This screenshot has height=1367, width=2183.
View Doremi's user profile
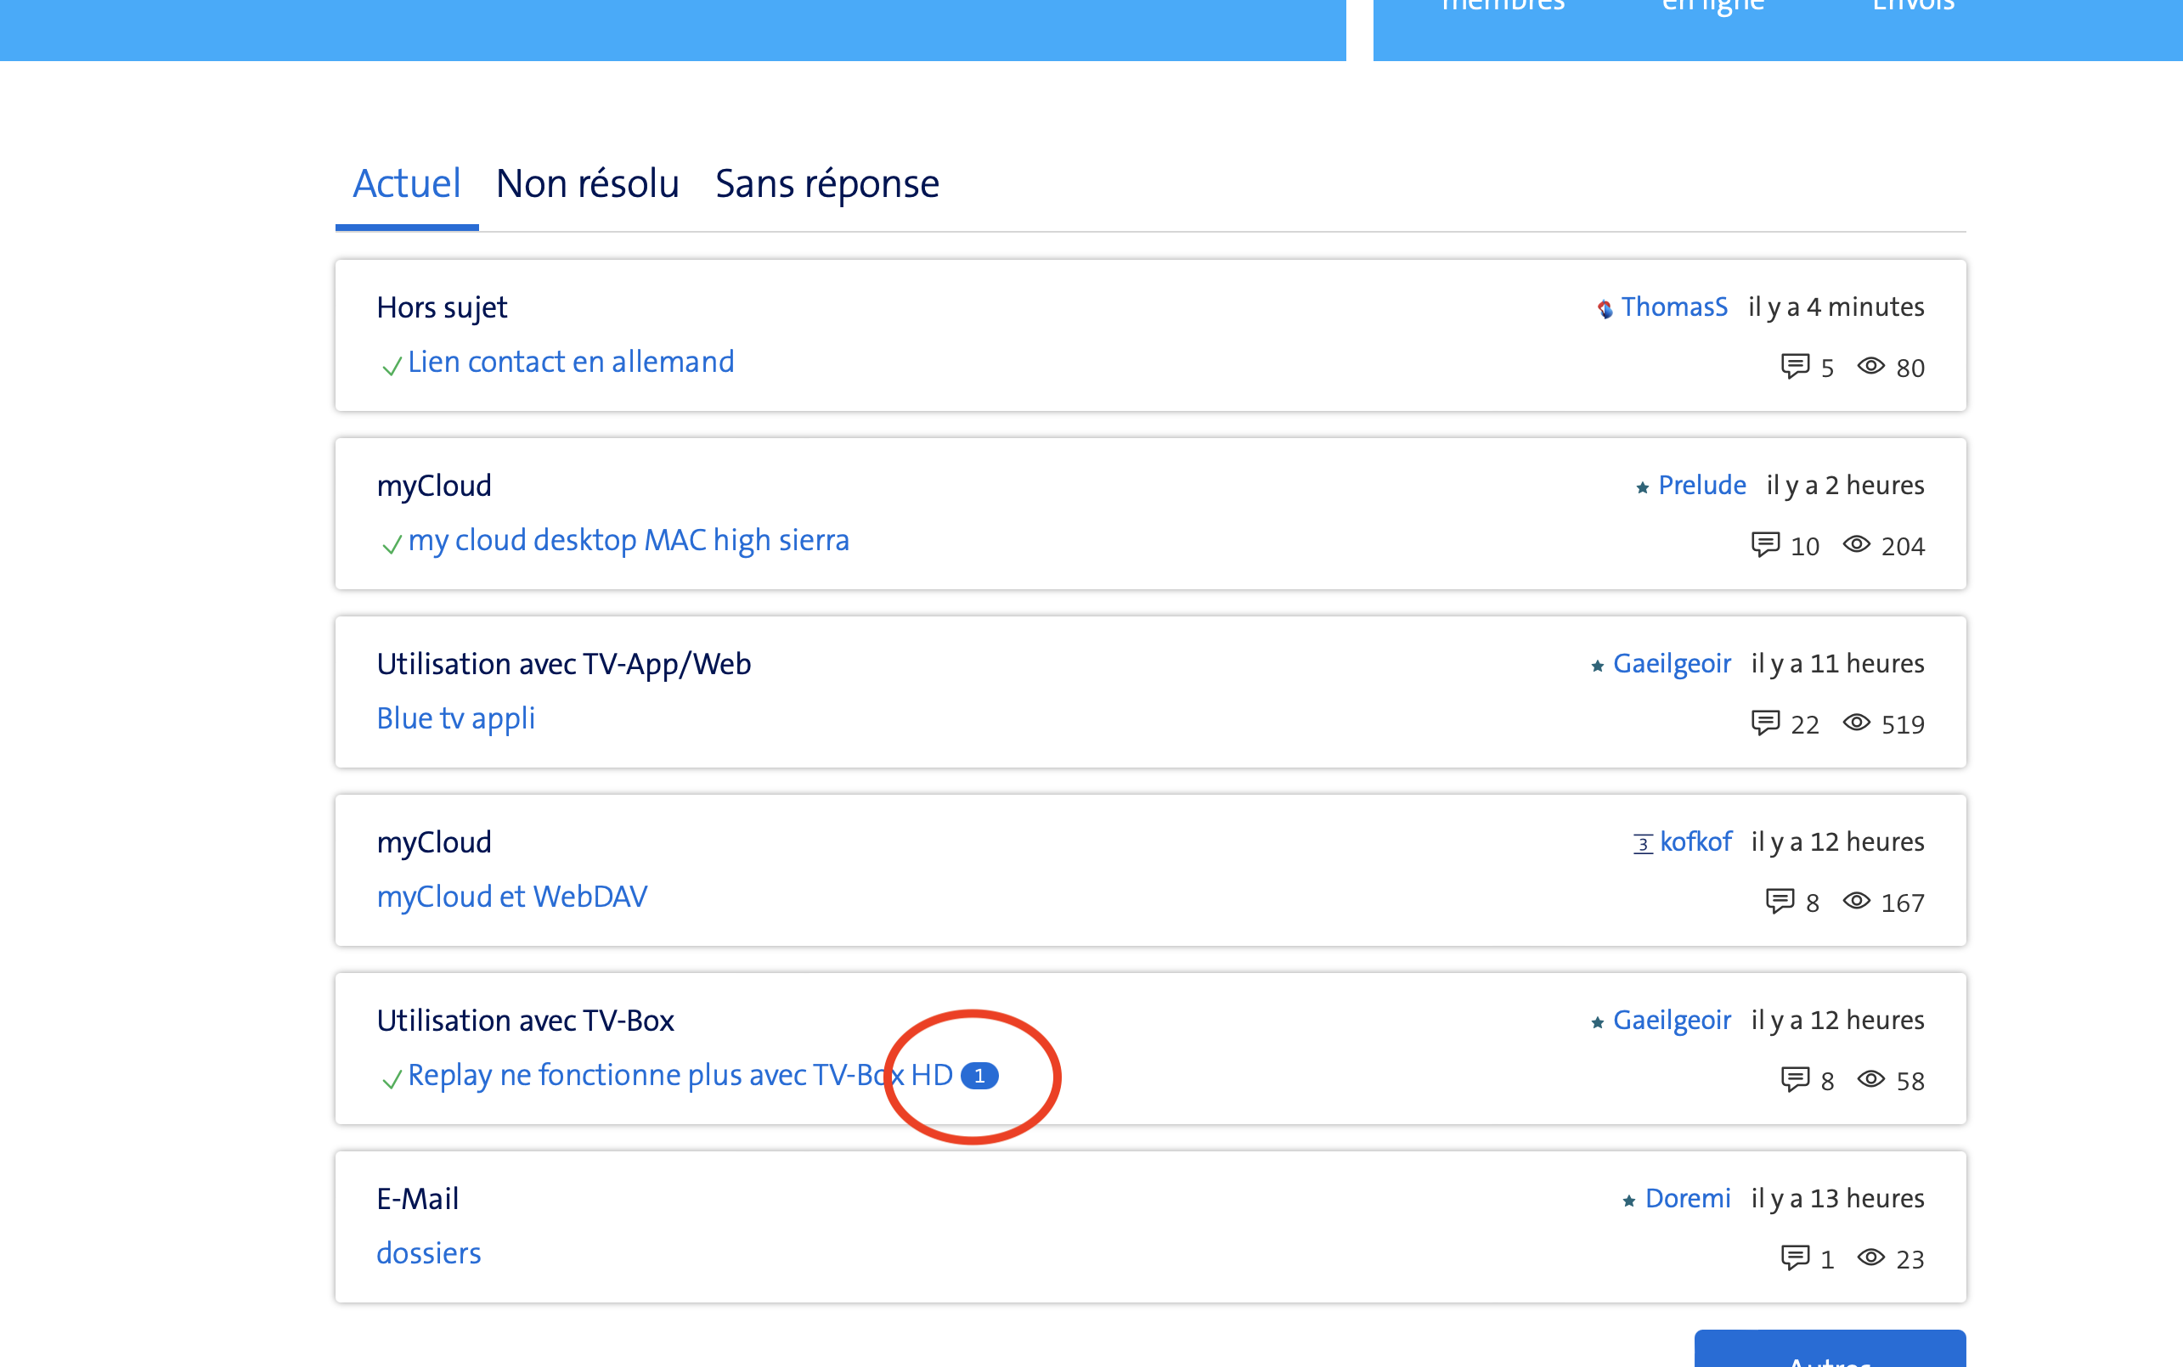point(1687,1198)
